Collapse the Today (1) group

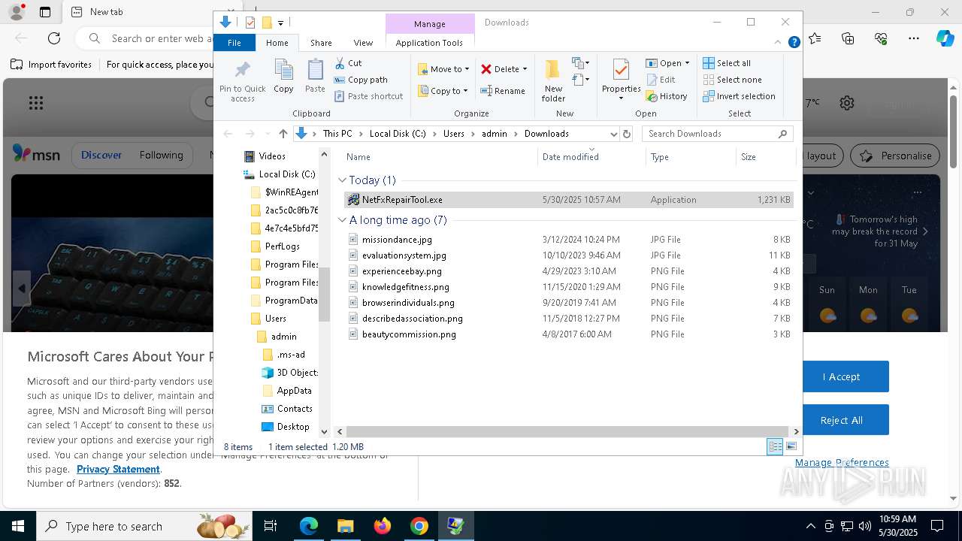click(343, 180)
